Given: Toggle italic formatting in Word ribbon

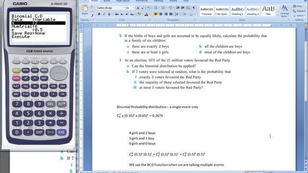Looking at the screenshot, I should pyautogui.click(x=104, y=14).
